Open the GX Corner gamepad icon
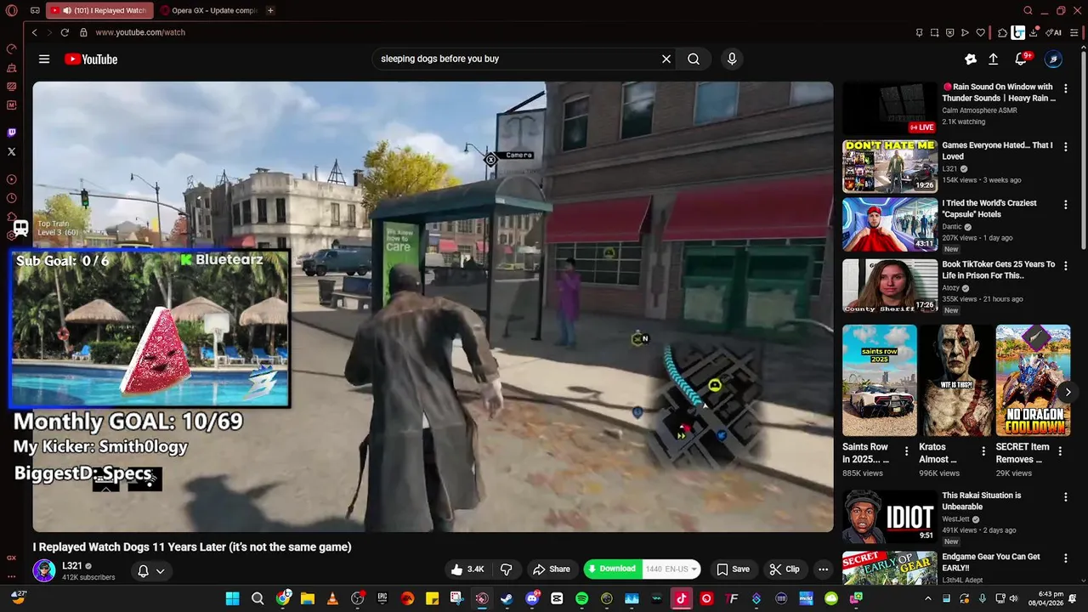This screenshot has width=1088, height=612. [35, 11]
